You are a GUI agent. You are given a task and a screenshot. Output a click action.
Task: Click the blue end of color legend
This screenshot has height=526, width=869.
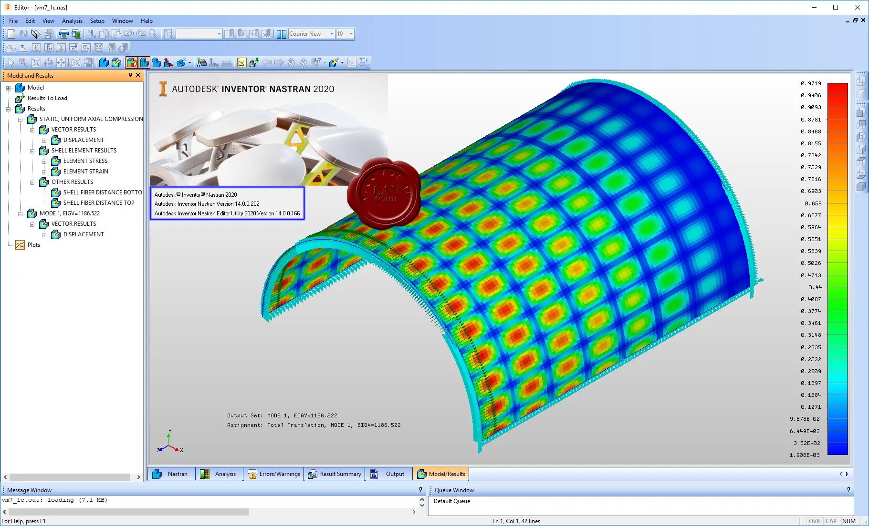pyautogui.click(x=838, y=449)
